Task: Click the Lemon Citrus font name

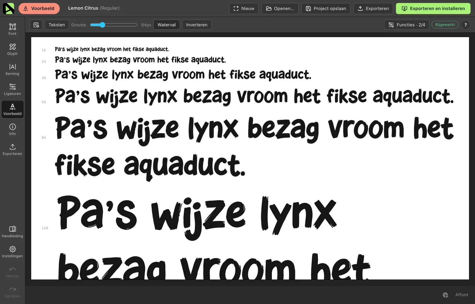Action: coord(83,8)
